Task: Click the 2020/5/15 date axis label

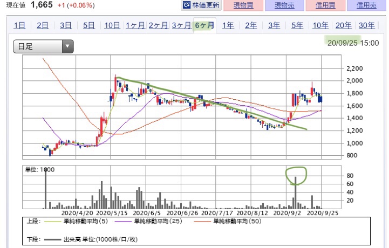Action: 112,213
